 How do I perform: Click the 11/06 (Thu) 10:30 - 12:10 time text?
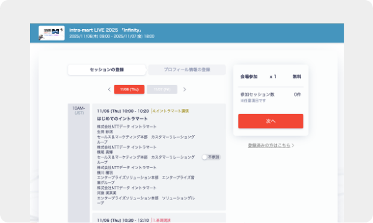[x=123, y=220]
